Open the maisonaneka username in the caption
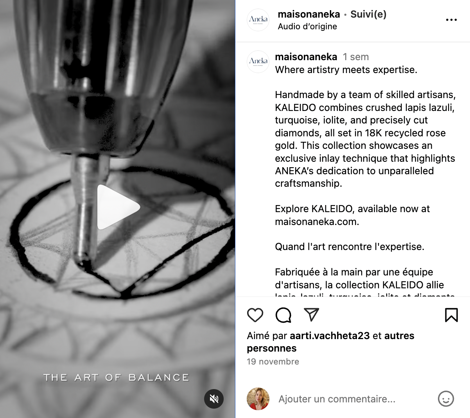This screenshot has height=418, width=470. pyautogui.click(x=306, y=57)
